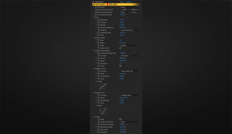Click the stopwatch next to Shading Phase

tap(99, 33)
